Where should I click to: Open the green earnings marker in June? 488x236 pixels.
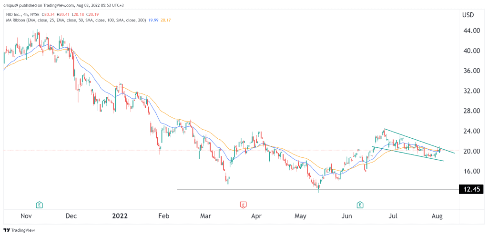coord(360,205)
